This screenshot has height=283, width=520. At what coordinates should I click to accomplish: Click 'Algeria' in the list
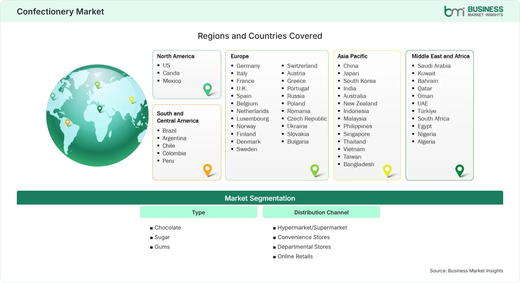pos(426,142)
